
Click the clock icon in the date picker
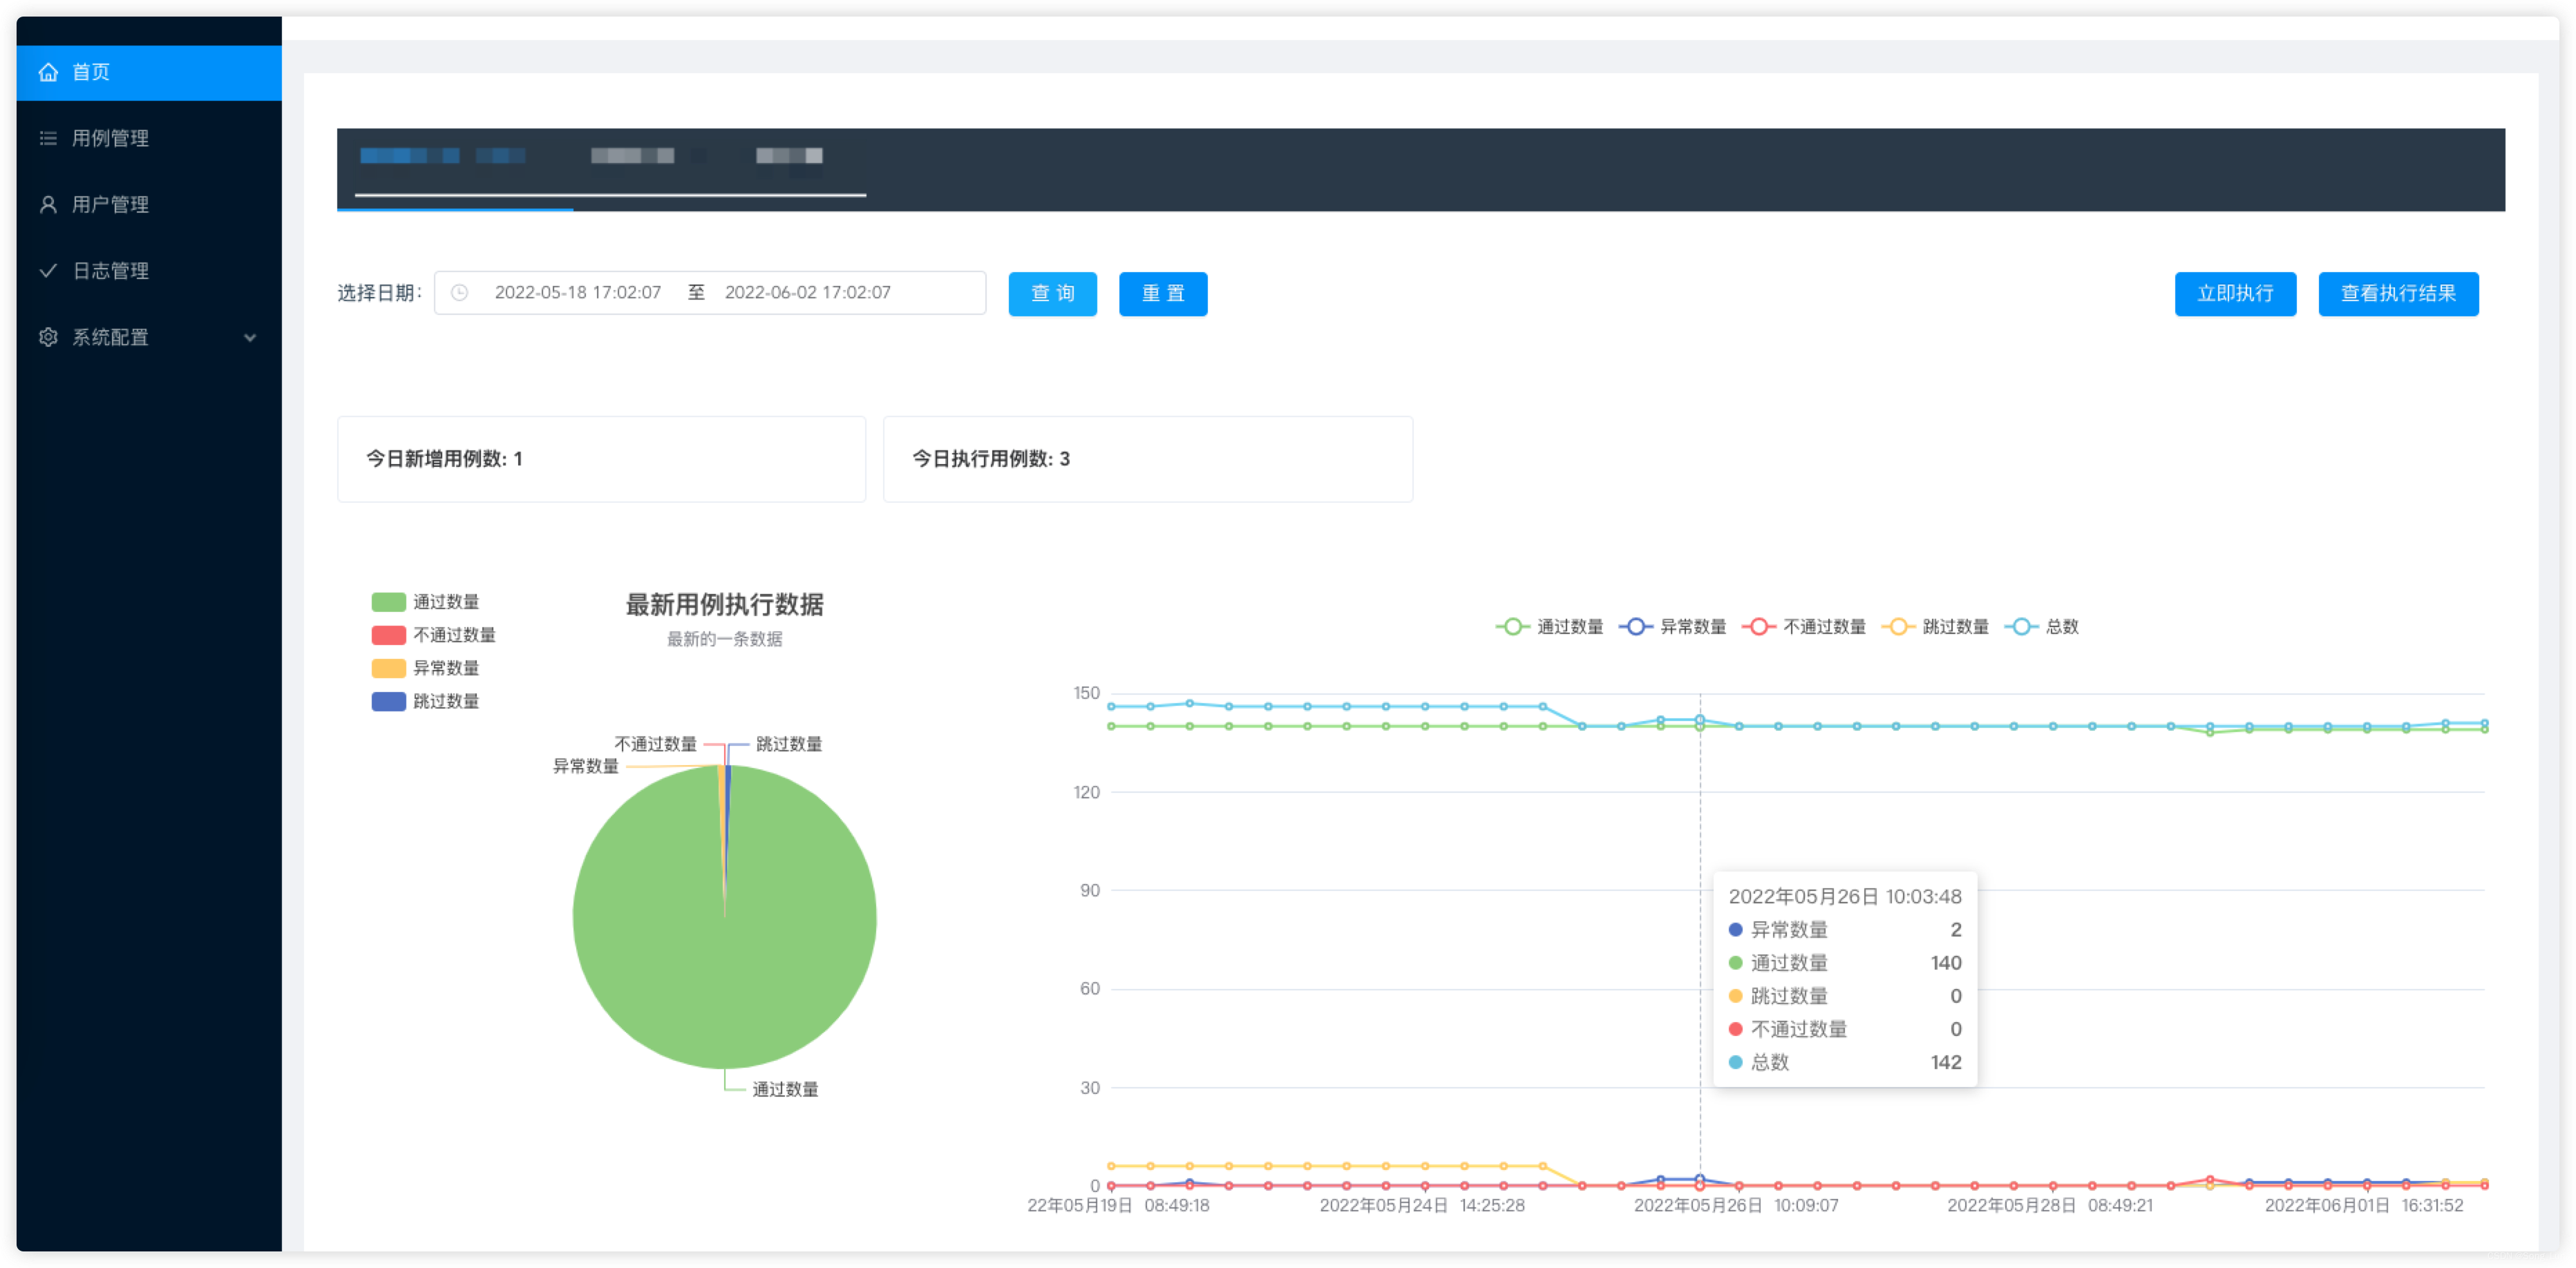459,293
